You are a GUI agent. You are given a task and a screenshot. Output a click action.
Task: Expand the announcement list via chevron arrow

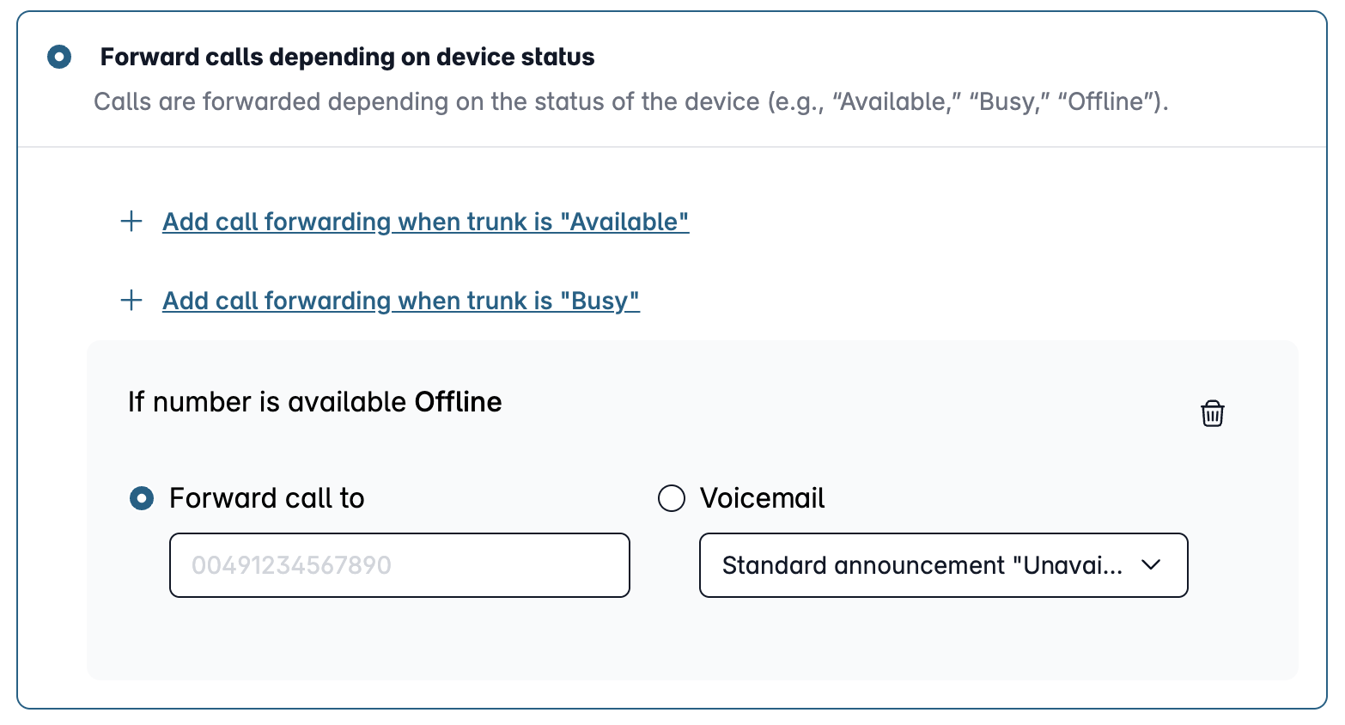pos(1151,565)
